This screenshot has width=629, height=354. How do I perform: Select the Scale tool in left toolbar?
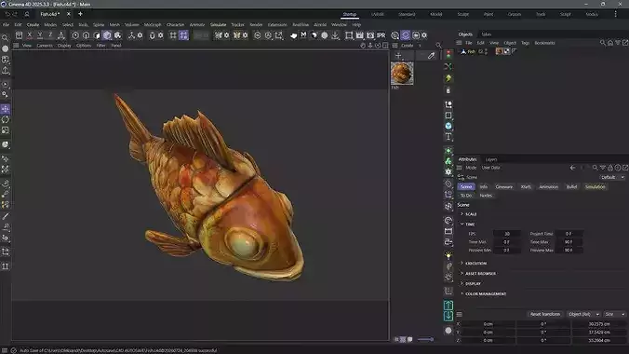tap(6, 130)
